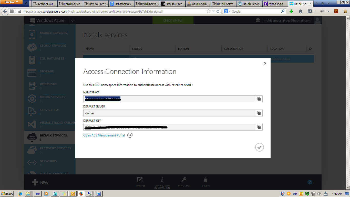The image size is (350, 197).
Task: Open Networks in the sidebar
Action: point(50,163)
